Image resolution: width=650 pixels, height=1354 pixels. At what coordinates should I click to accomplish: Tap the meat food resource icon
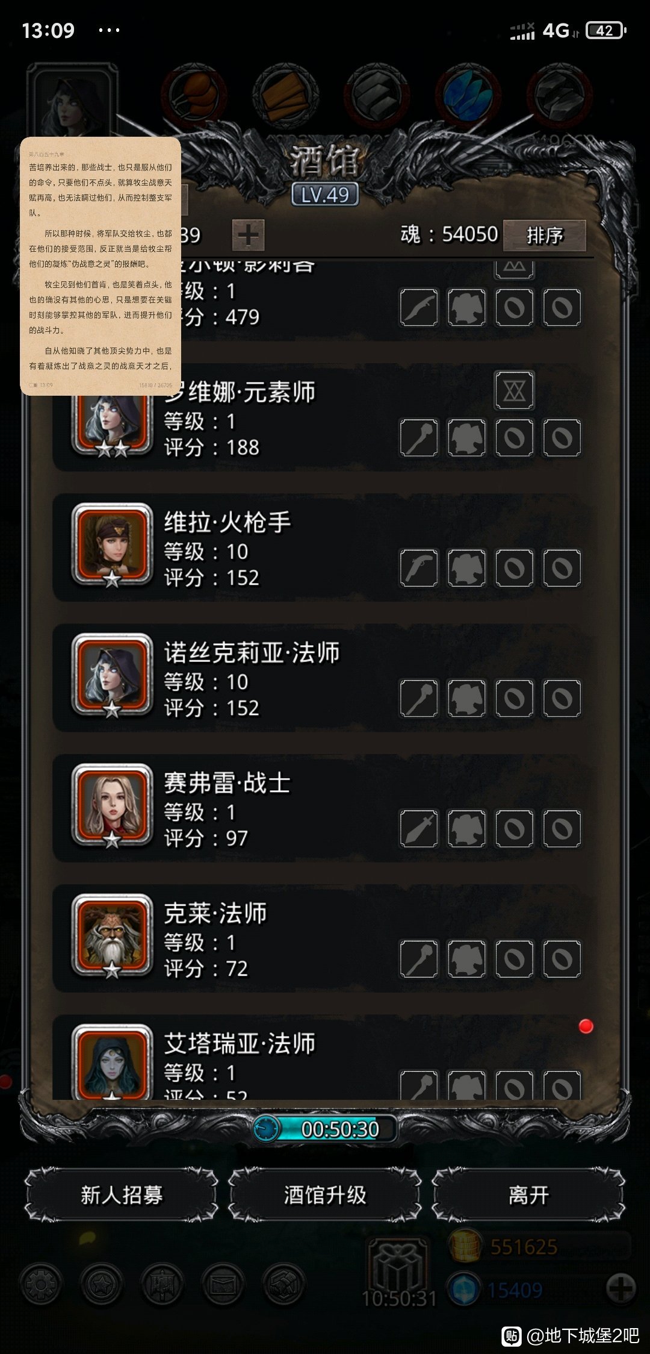coord(194,96)
